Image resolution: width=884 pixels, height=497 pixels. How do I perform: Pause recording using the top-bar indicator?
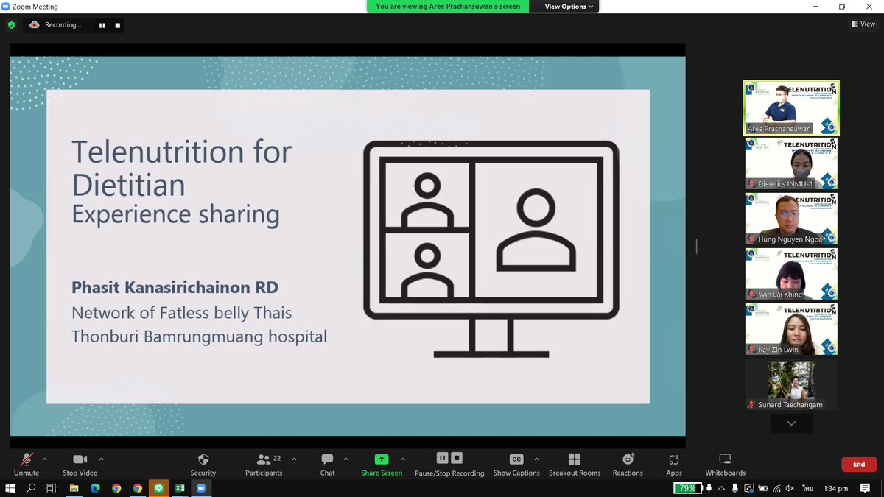pyautogui.click(x=102, y=25)
